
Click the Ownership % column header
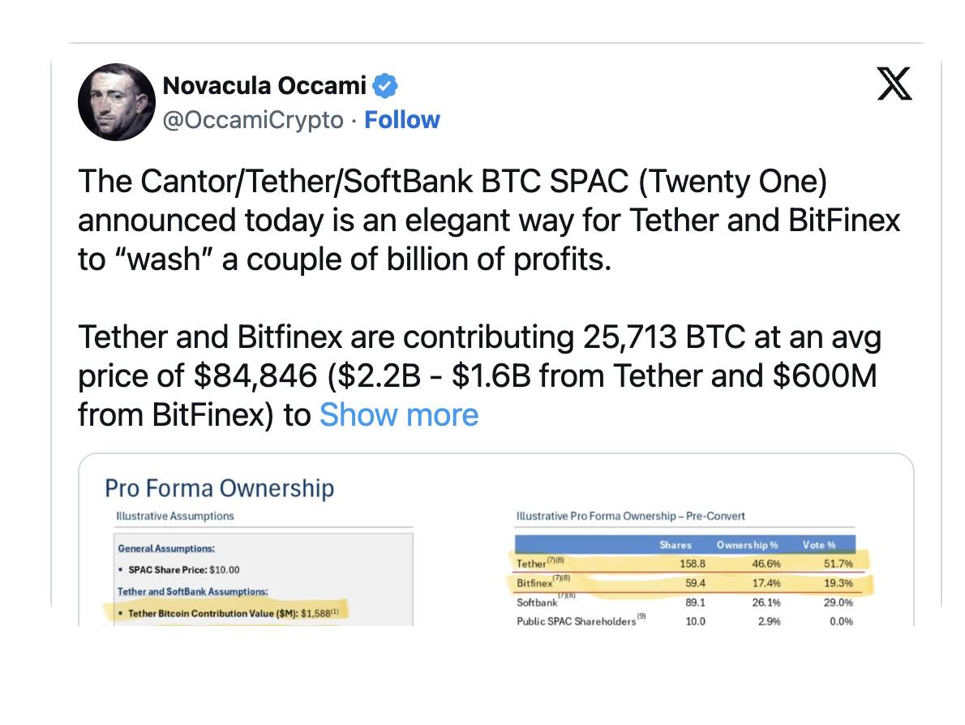point(747,545)
